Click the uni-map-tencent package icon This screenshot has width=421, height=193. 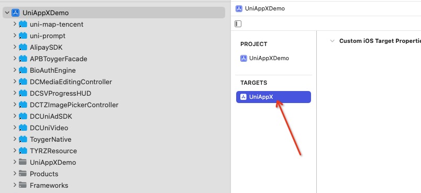click(x=23, y=25)
